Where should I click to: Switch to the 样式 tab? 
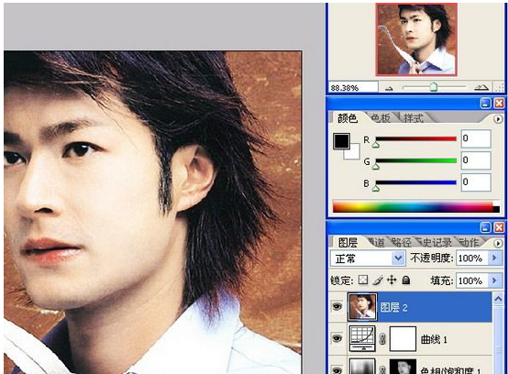(x=413, y=118)
